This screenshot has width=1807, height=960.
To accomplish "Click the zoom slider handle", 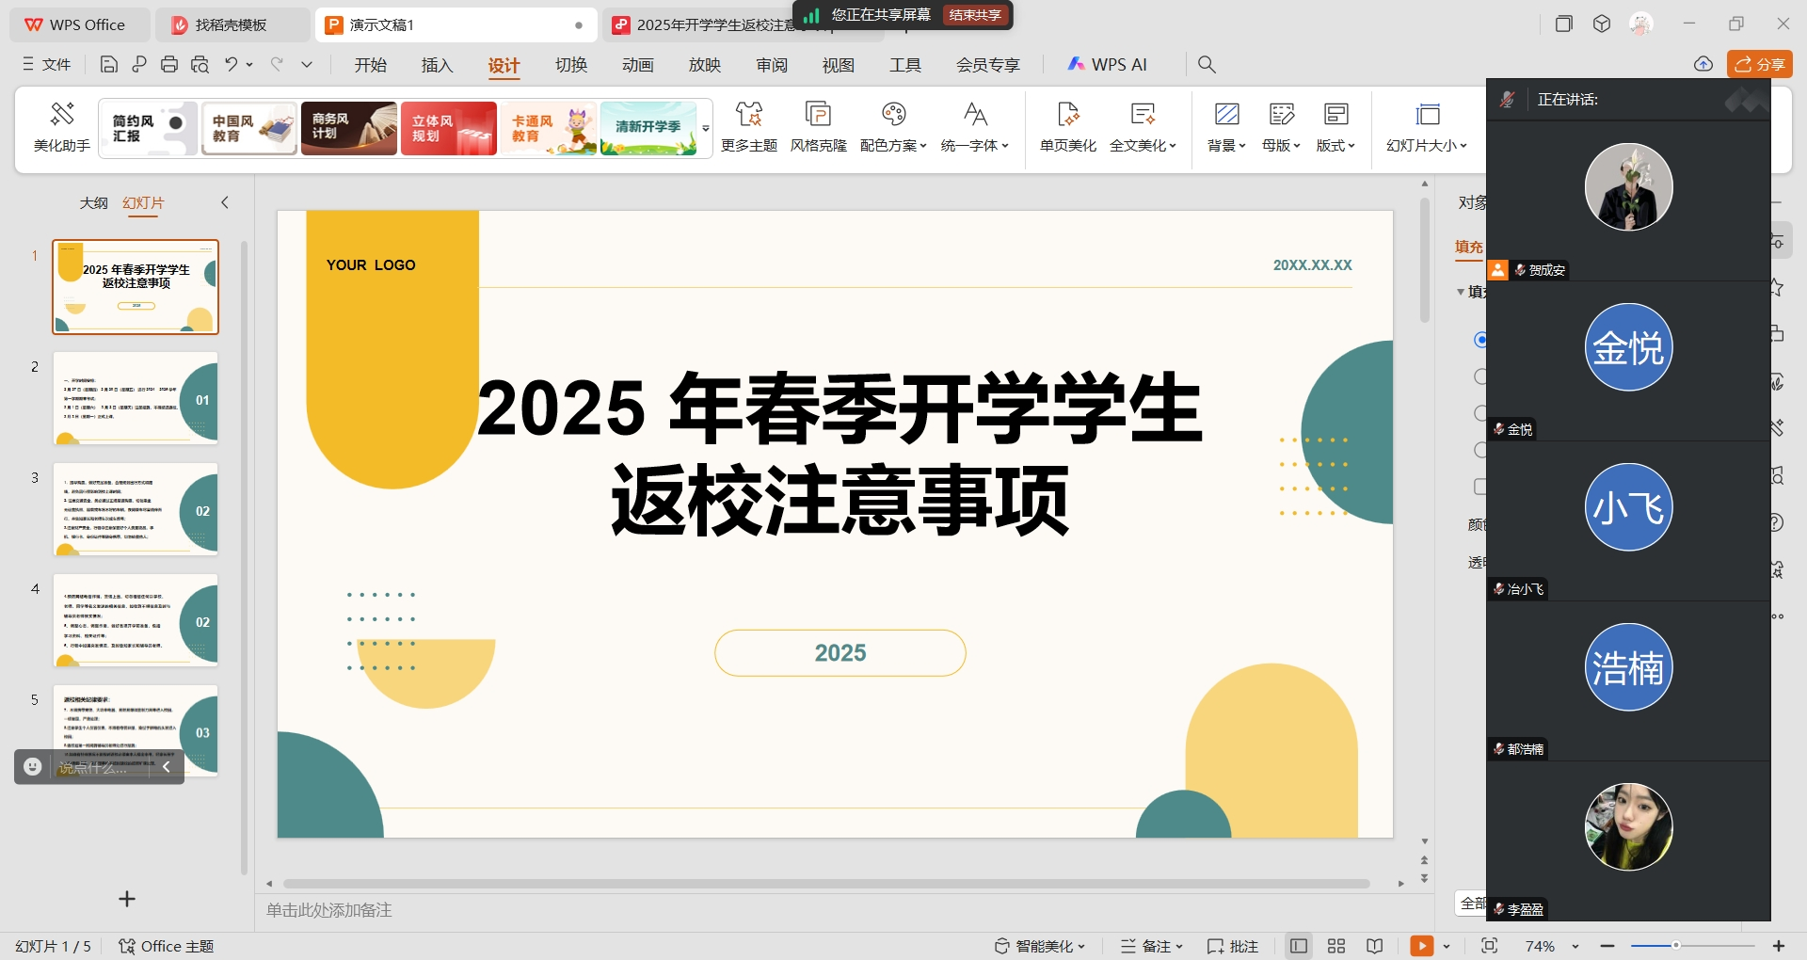I will click(x=1675, y=945).
